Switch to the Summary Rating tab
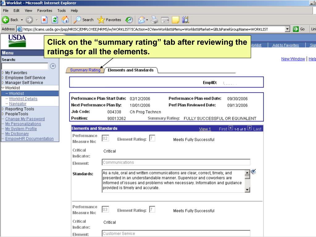Image resolution: width=316 pixels, height=237 pixels. click(x=85, y=70)
